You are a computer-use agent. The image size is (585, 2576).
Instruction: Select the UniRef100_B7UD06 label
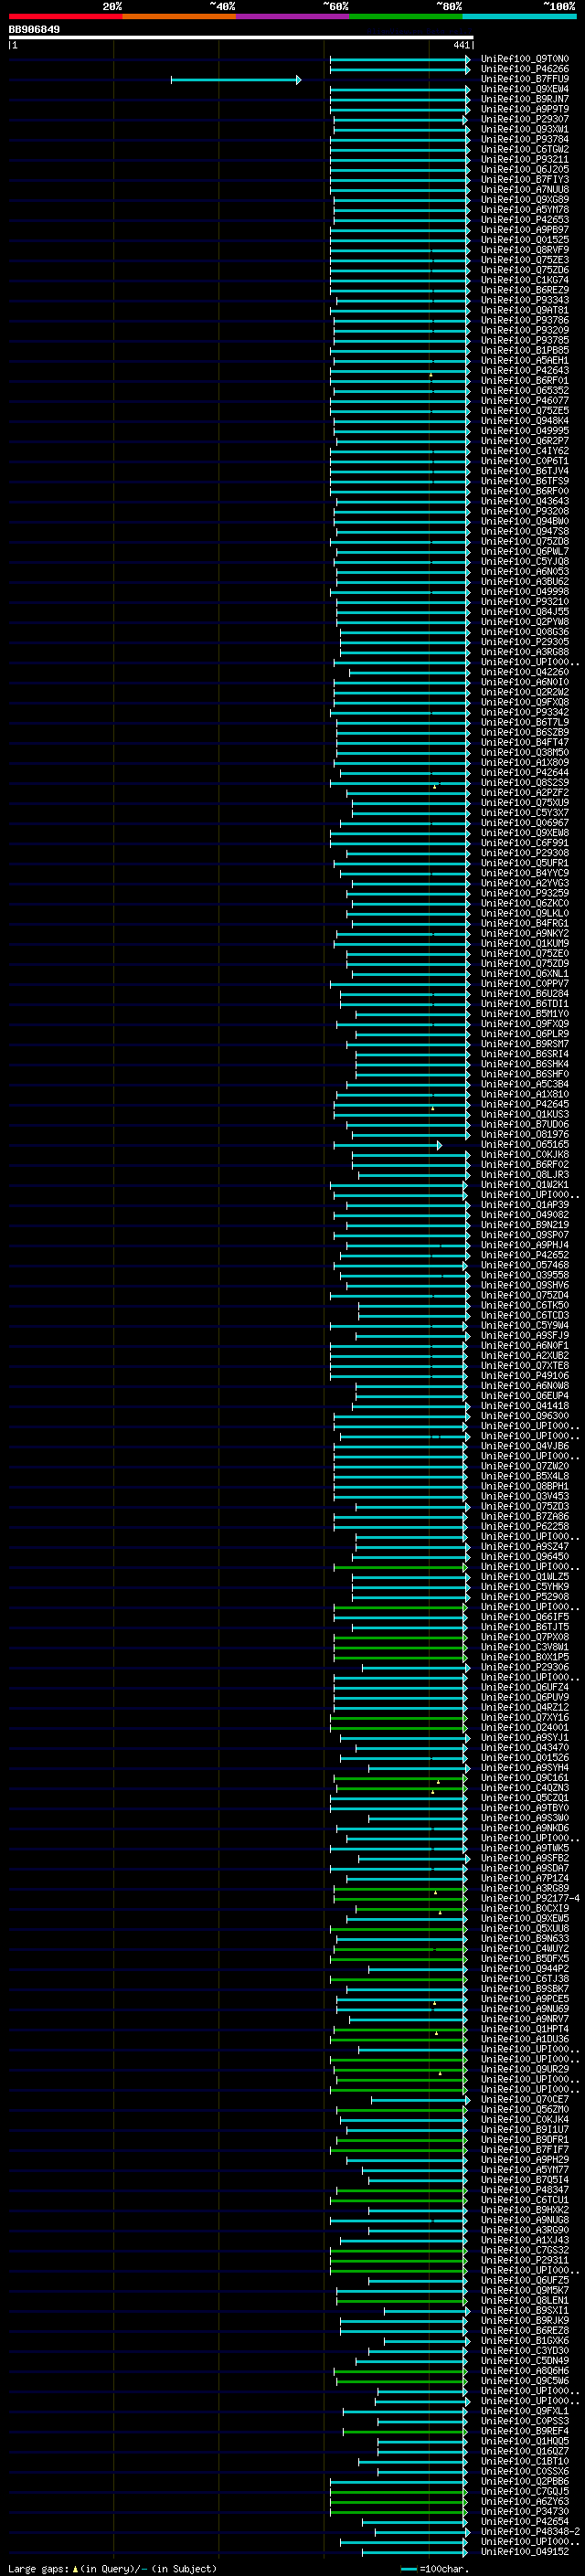coord(525,1124)
